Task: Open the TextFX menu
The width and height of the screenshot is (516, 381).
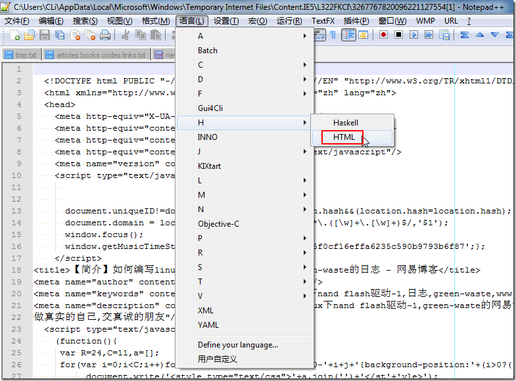Action: click(x=323, y=21)
